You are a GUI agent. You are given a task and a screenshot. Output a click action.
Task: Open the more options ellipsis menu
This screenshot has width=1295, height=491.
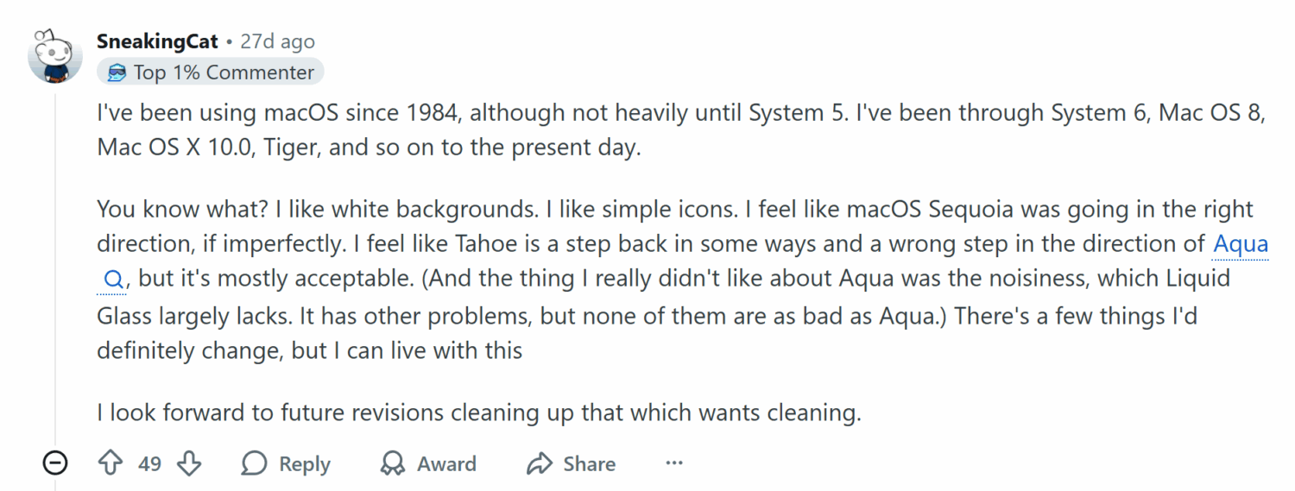pos(674,463)
